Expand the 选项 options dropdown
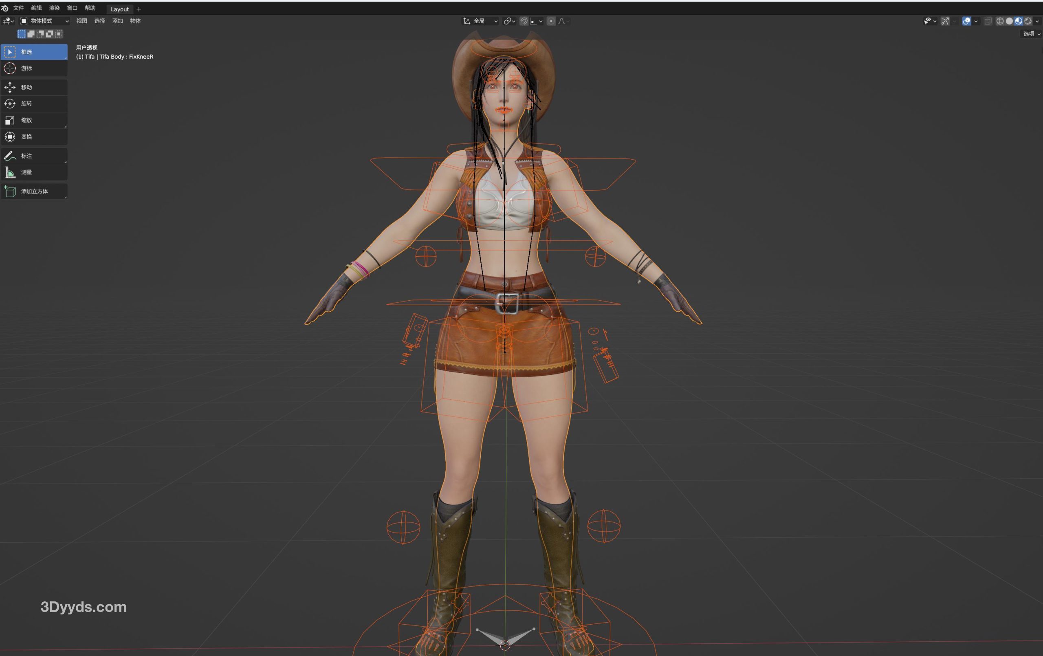Screen dimensions: 1043x656 point(1031,34)
